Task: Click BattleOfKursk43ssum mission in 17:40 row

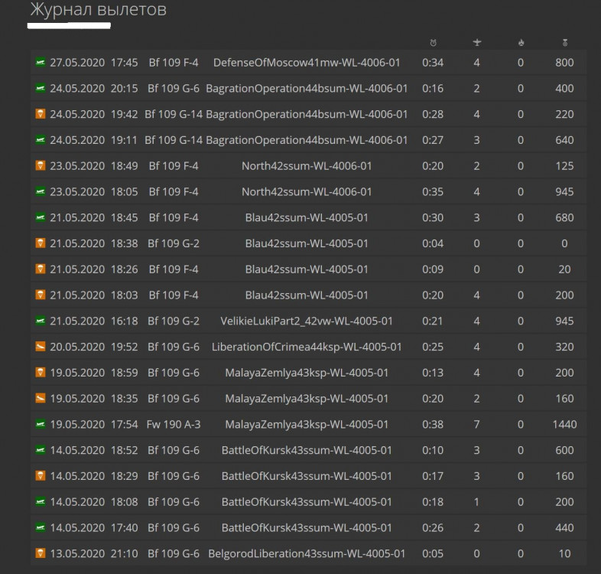Action: tap(307, 527)
